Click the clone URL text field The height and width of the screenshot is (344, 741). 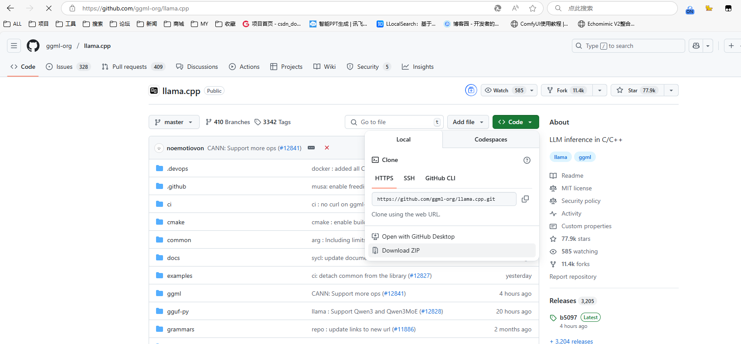[x=444, y=199]
